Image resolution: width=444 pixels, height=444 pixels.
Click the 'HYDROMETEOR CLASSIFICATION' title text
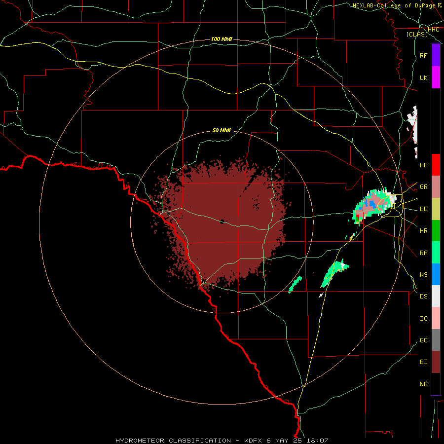(x=173, y=441)
